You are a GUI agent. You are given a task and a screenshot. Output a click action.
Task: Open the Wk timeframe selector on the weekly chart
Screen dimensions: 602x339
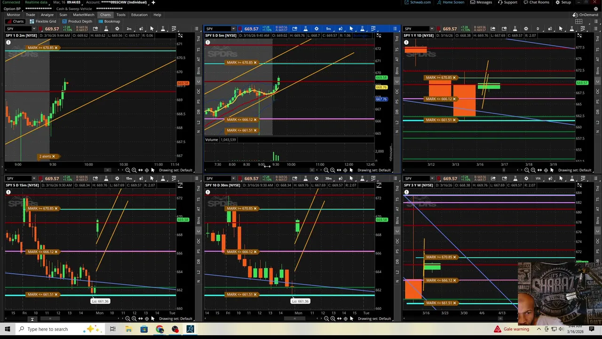[538, 178]
